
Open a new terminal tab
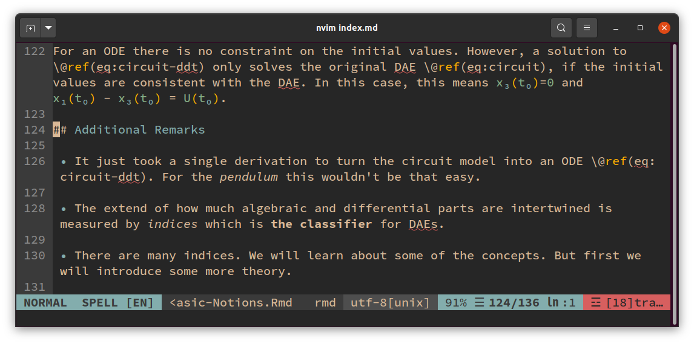point(30,28)
